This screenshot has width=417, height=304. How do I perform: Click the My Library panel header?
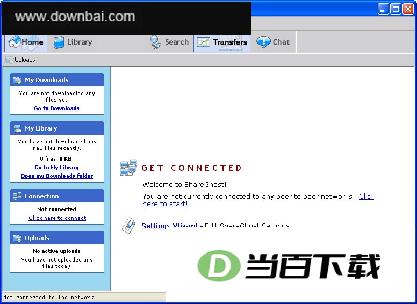[x=57, y=128]
